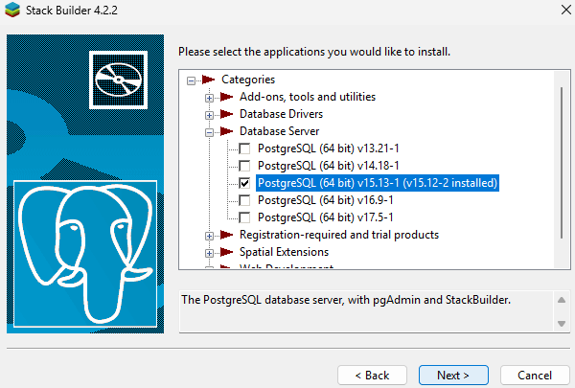575x388 pixels.
Task: Select Registration-required and trial products label
Action: point(339,235)
